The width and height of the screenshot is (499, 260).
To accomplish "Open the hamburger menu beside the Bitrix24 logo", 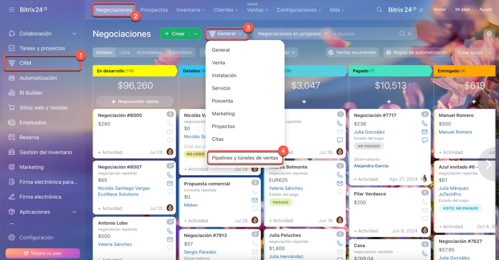I will tap(12, 9).
